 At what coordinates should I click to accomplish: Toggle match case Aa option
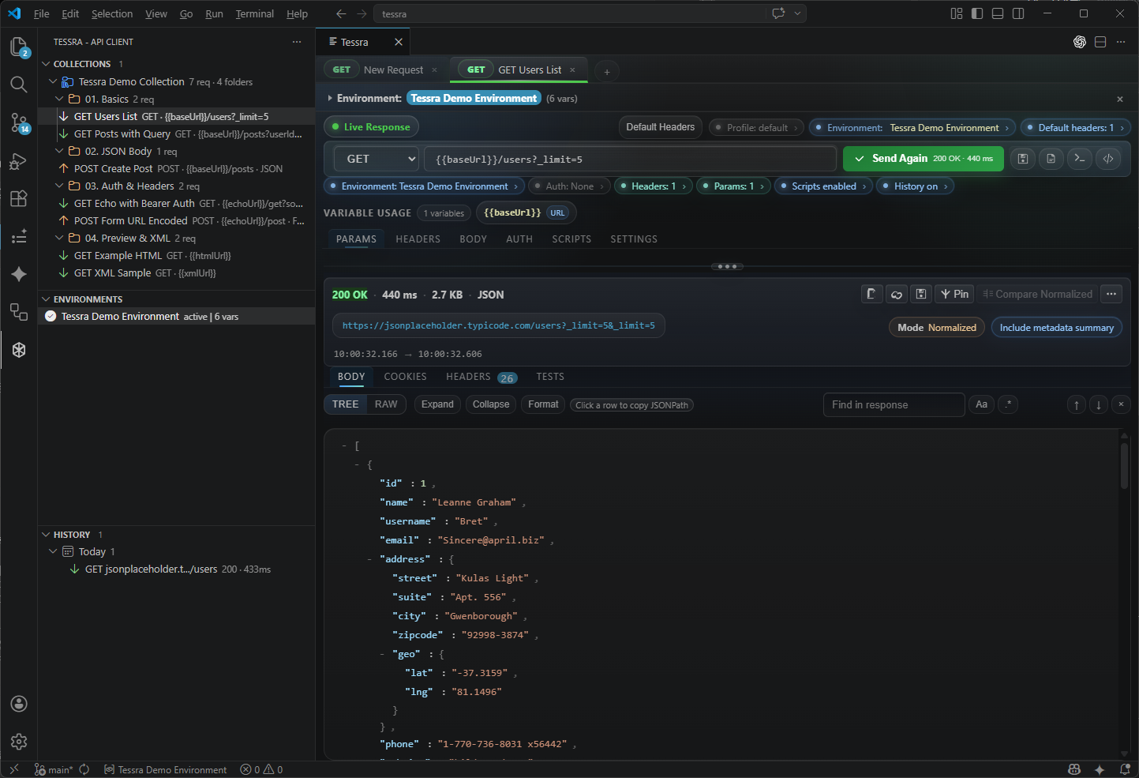point(981,404)
